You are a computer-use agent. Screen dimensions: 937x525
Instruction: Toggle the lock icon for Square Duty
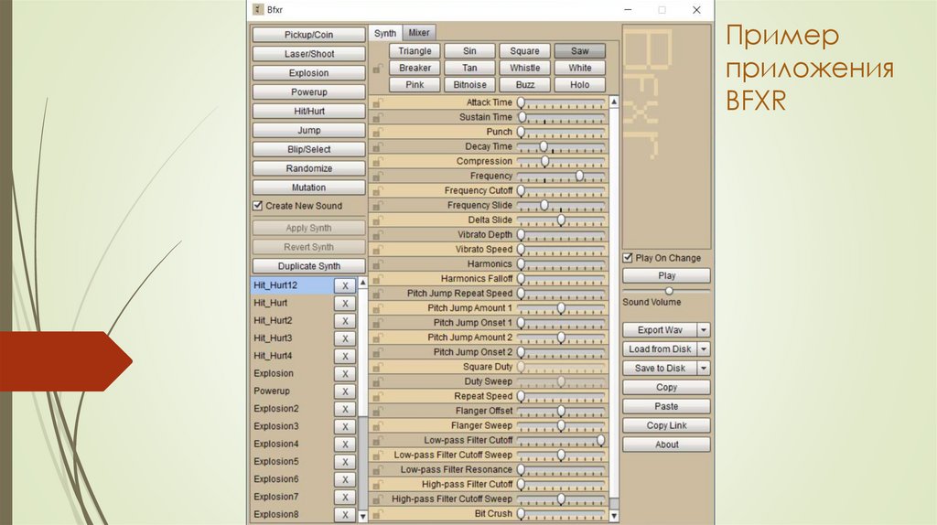click(378, 368)
